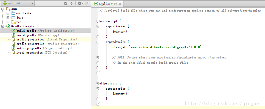Open the project view settings gear
Screen dimensions: 265x109
coord(80,3)
